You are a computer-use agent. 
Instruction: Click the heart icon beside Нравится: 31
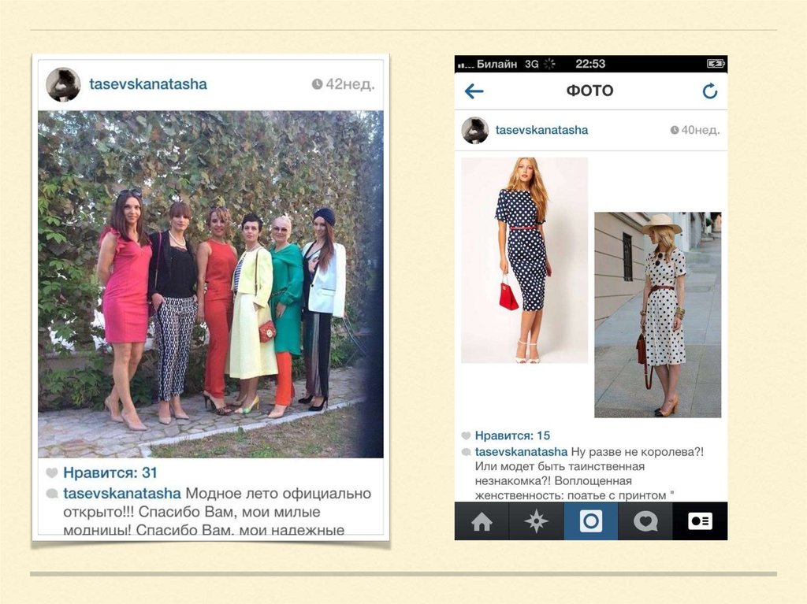pyautogui.click(x=51, y=472)
